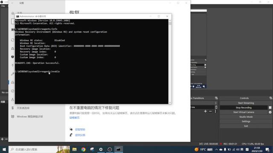Select Activation checkmark icon in sidebar

coord(13,91)
